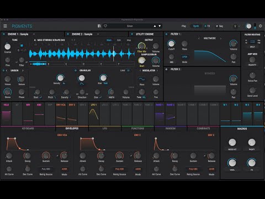Screen dimensions: 265x199
Task: Toggle Filter 1 power button
Action: [167, 34]
